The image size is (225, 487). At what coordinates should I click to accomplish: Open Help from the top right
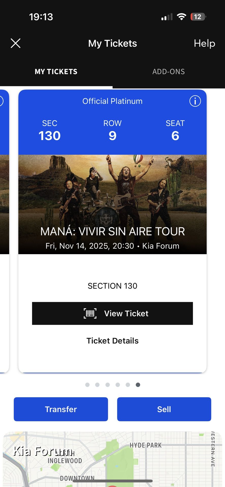tap(204, 43)
